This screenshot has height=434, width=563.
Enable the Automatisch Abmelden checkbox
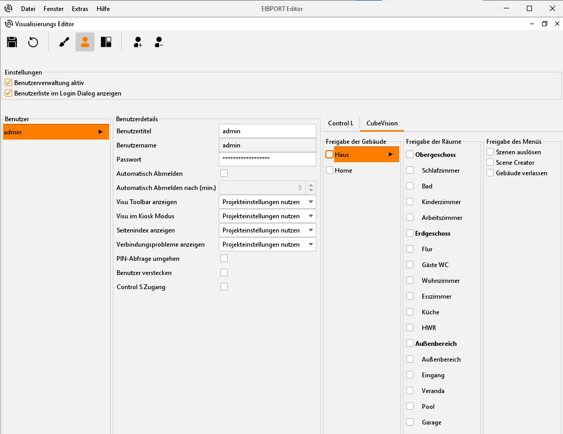point(224,173)
